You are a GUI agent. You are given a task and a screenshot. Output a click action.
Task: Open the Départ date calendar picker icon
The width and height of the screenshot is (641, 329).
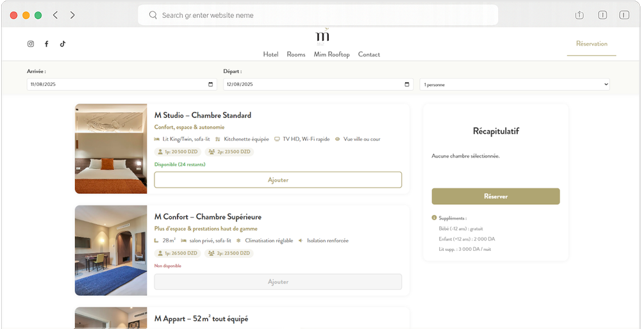tap(407, 84)
